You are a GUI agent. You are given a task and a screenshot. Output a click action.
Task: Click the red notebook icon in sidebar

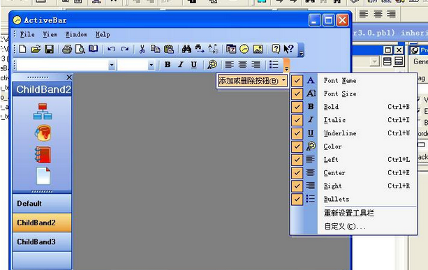(x=43, y=155)
